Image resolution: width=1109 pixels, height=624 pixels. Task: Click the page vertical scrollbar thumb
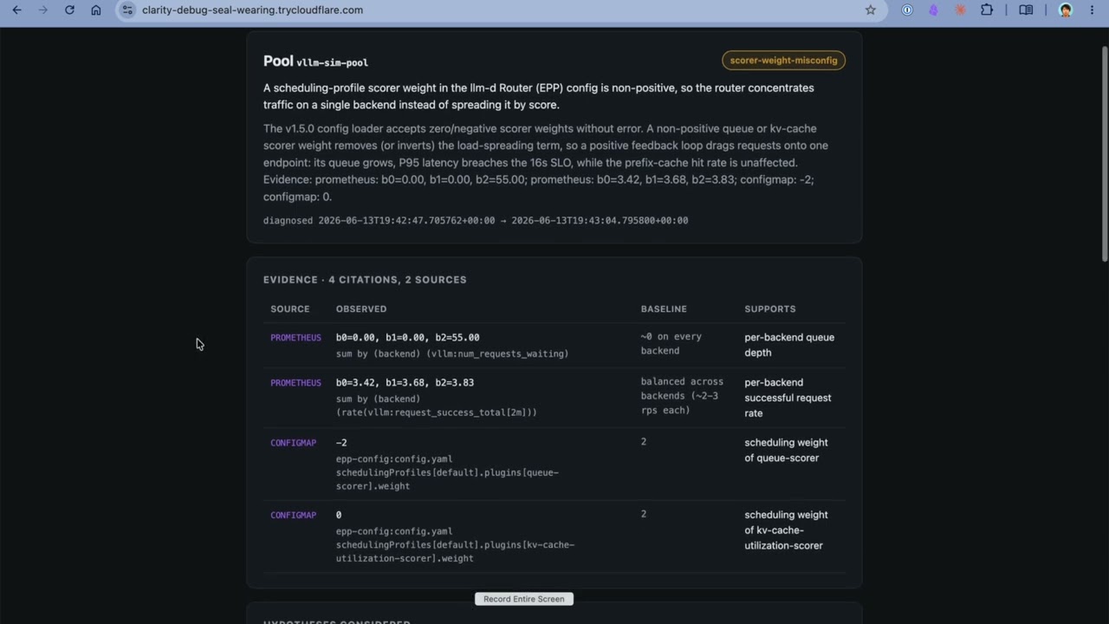pos(1105,152)
